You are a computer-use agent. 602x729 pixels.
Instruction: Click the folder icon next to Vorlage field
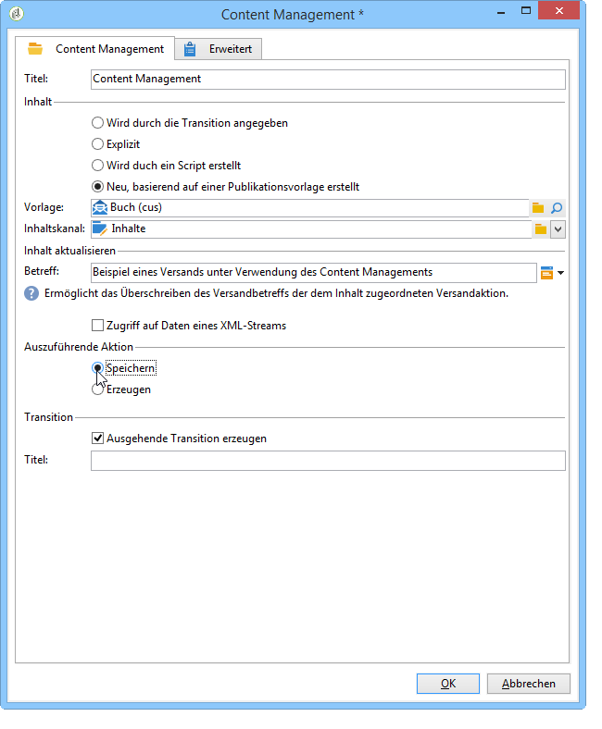pyautogui.click(x=538, y=208)
